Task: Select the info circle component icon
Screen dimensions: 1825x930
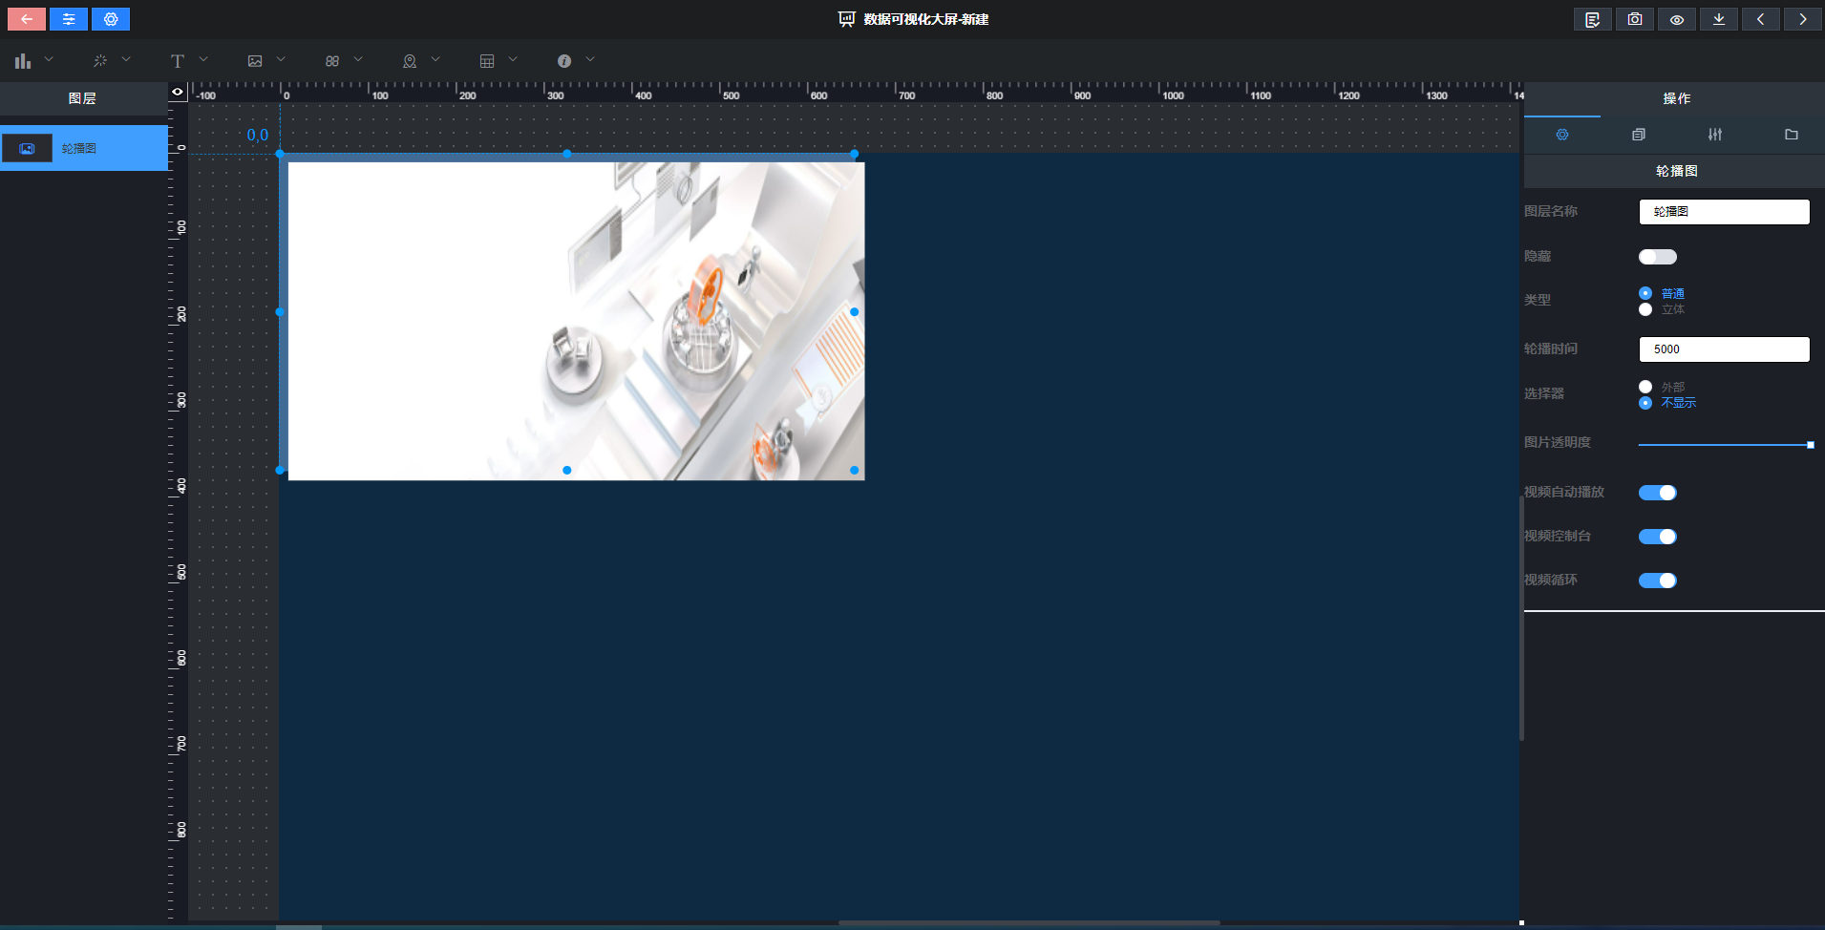Action: [x=564, y=61]
